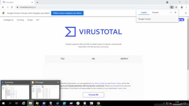Launch Internet Explorer from the taskbar

24,103
